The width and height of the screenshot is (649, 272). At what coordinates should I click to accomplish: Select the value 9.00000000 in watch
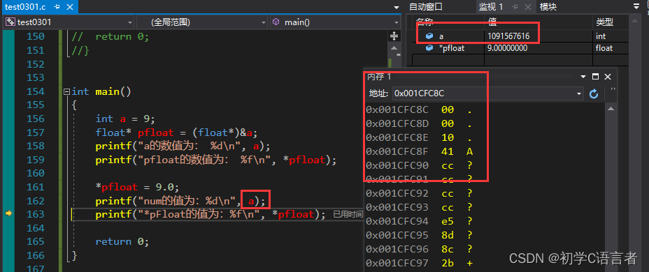coord(508,48)
